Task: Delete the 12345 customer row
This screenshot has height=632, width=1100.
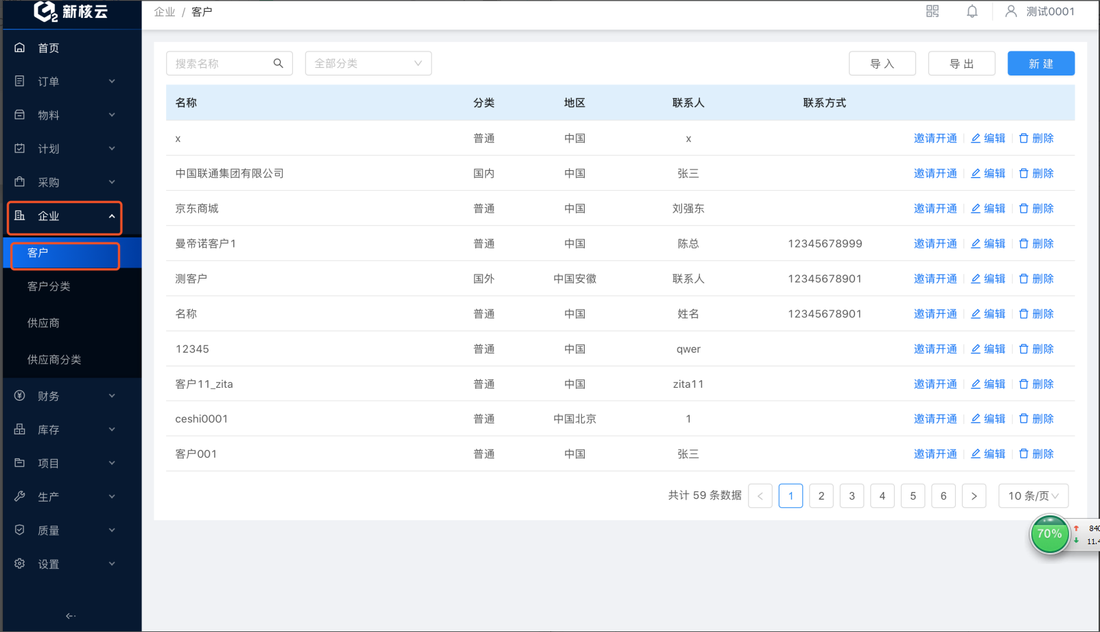Action: pos(1036,349)
